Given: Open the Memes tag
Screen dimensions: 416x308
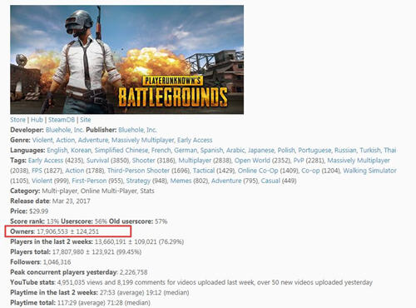Looking at the screenshot, I should pyautogui.click(x=181, y=181).
